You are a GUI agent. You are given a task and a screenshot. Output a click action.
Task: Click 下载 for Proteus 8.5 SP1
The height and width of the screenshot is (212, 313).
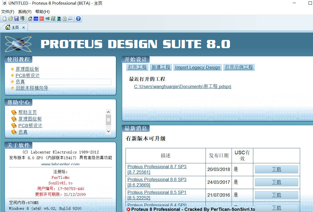click(x=277, y=195)
